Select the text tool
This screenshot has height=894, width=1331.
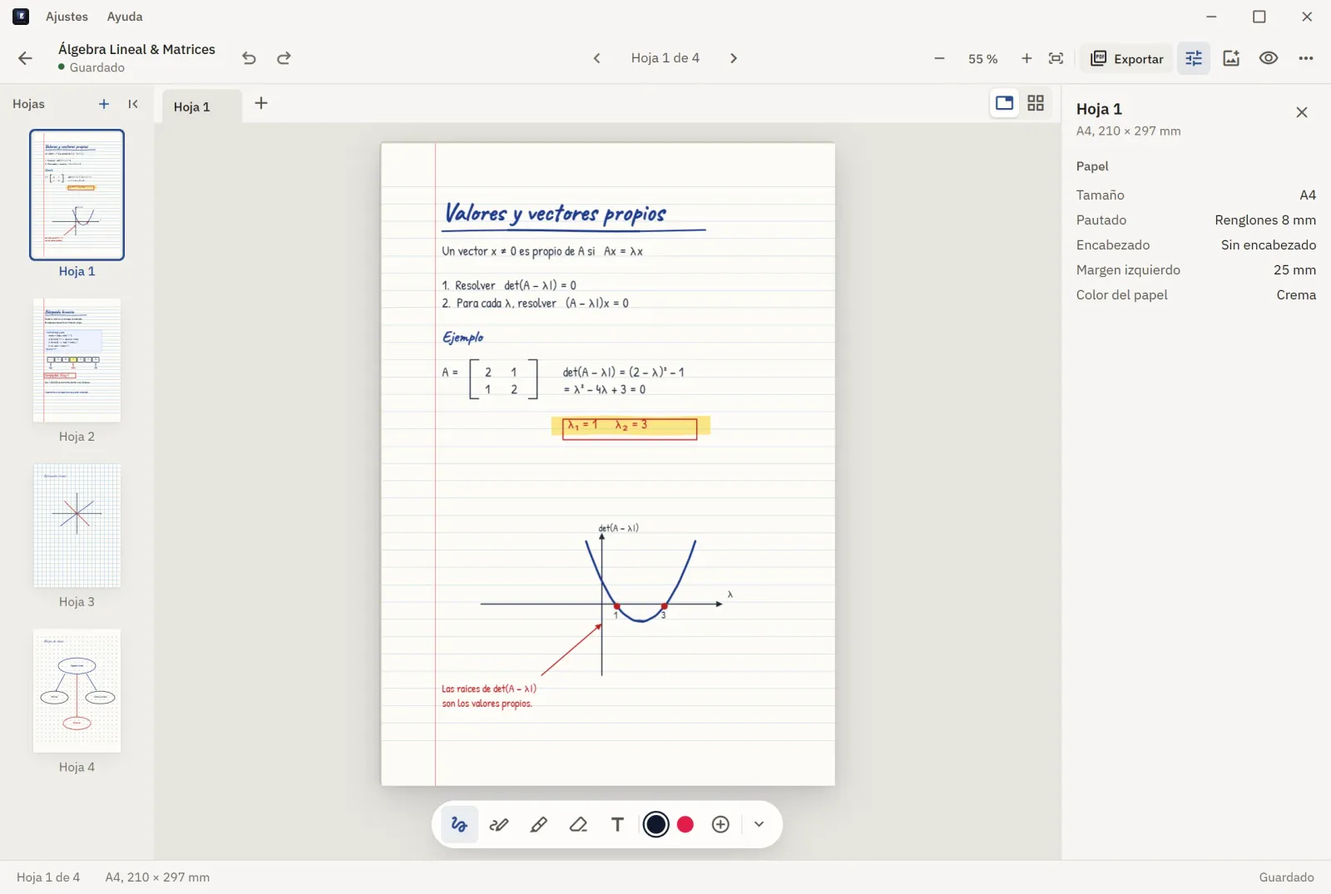coord(617,824)
